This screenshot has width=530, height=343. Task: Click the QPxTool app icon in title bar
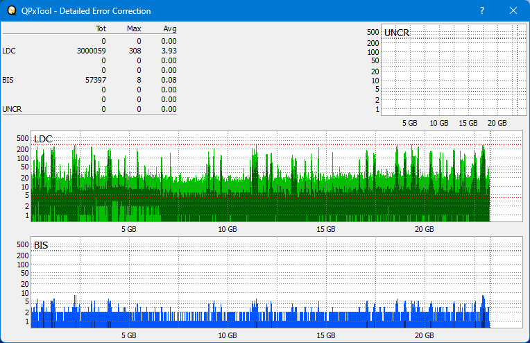[x=12, y=10]
